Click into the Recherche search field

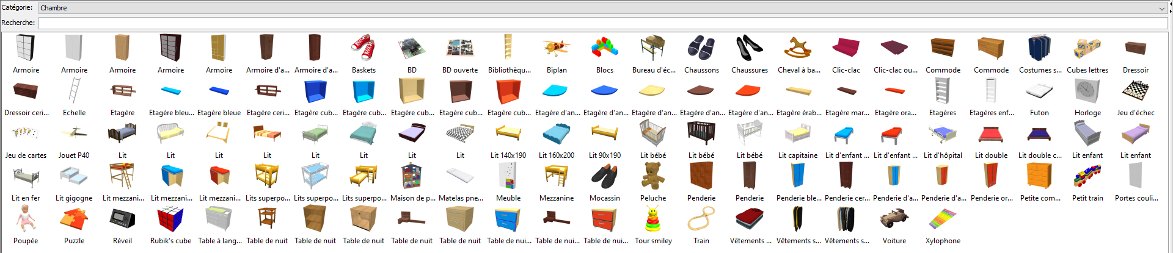[x=603, y=23]
